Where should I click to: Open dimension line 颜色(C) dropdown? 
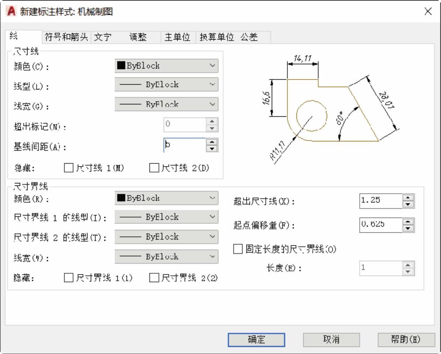click(x=166, y=66)
